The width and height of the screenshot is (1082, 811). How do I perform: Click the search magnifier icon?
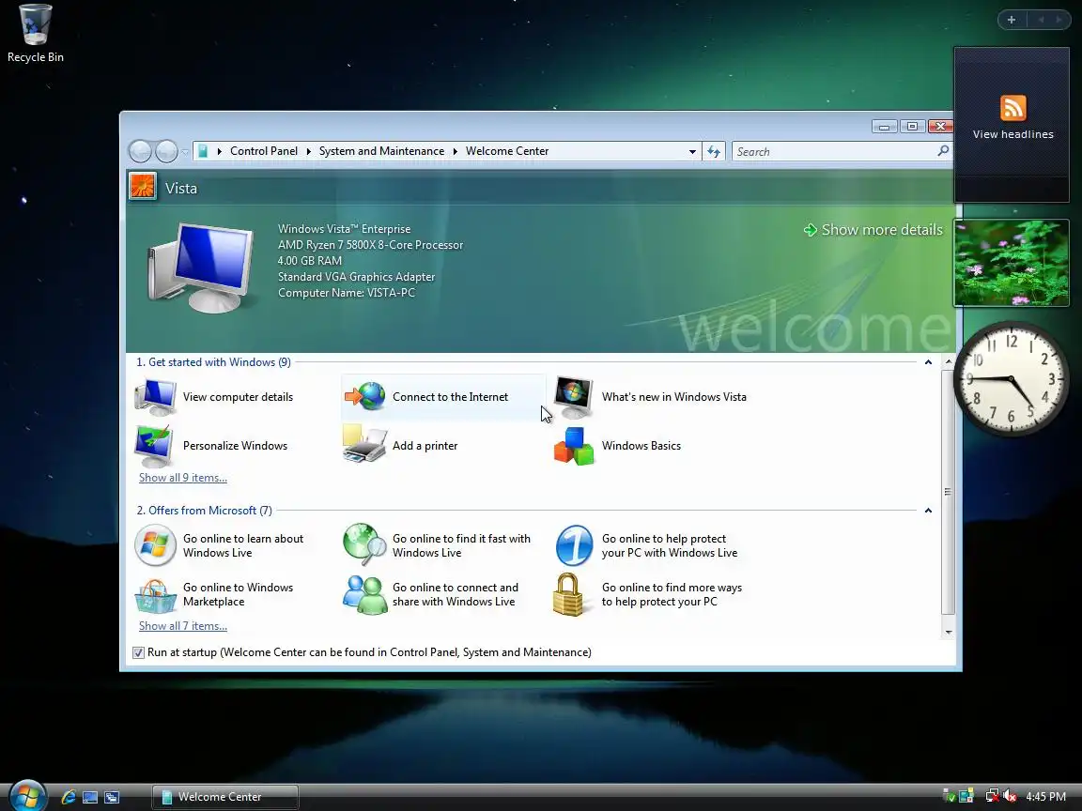[x=943, y=150]
